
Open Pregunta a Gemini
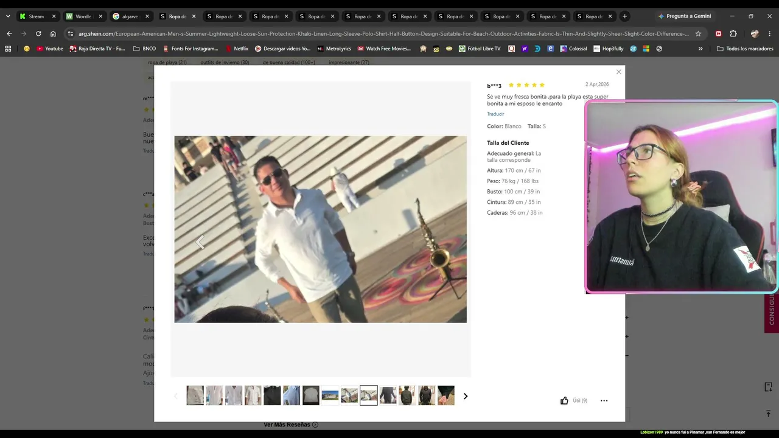[684, 16]
